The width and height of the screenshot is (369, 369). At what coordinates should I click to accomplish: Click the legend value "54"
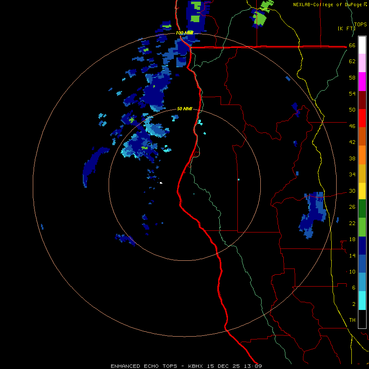tap(352, 93)
